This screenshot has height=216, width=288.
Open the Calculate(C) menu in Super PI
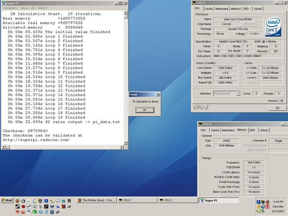pos(10,8)
